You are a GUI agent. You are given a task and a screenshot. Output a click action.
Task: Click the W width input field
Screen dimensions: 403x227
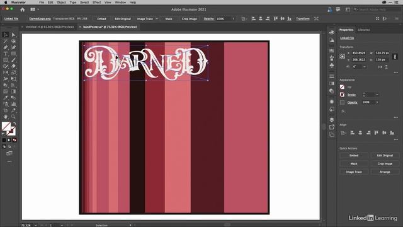(x=382, y=53)
